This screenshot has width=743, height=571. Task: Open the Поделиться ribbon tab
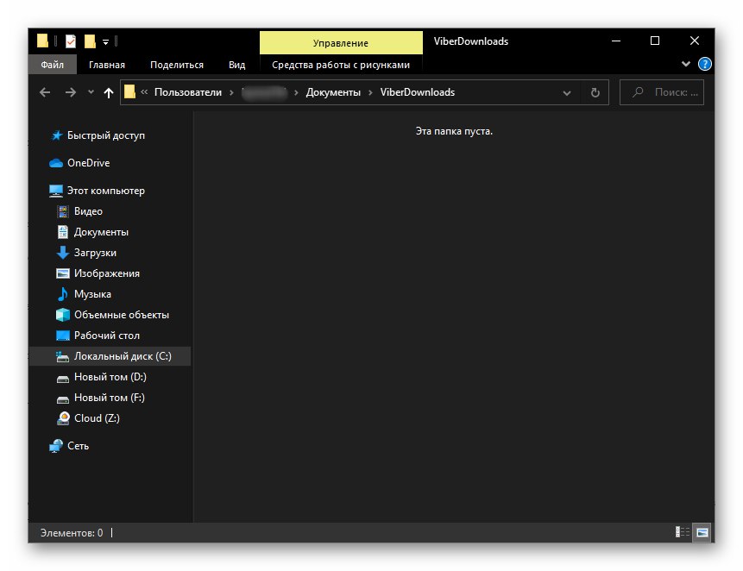click(177, 65)
